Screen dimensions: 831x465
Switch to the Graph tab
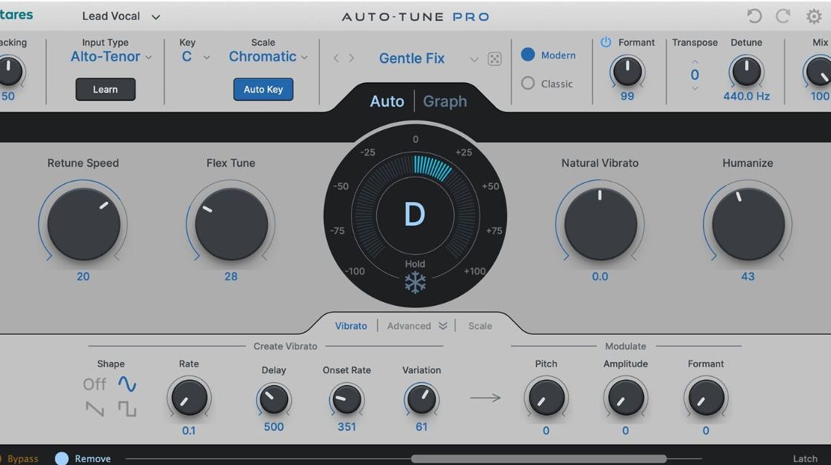(445, 101)
